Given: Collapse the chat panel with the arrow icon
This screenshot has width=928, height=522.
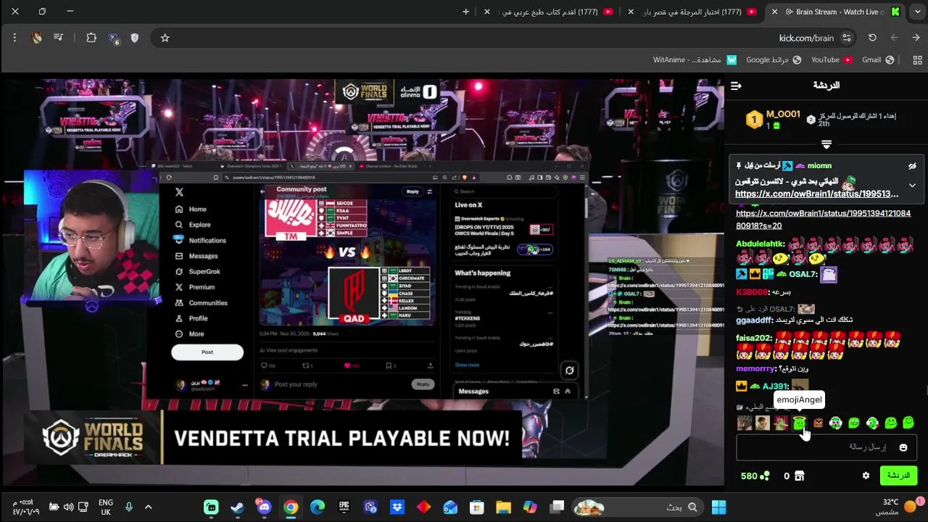Looking at the screenshot, I should pos(736,86).
